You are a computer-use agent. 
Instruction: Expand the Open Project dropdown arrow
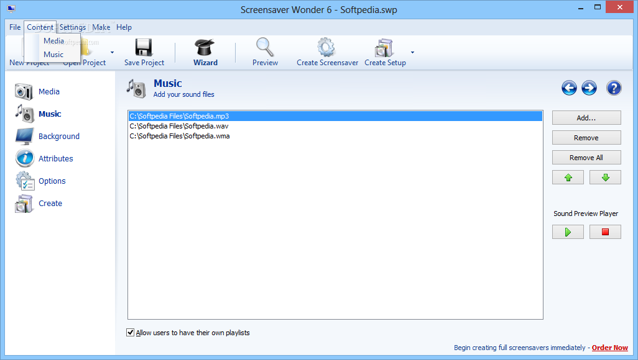(112, 52)
